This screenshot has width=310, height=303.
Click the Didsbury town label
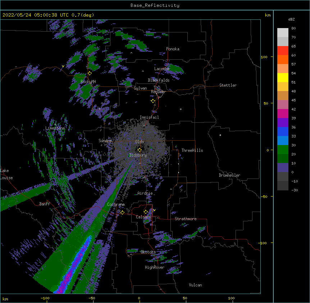coord(138,155)
